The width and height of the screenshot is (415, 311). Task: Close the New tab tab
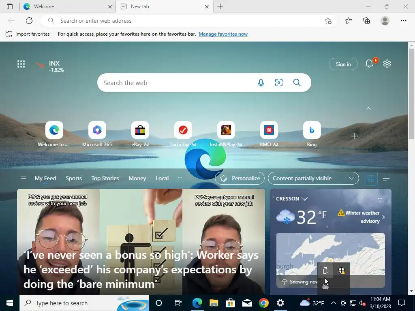coord(207,6)
